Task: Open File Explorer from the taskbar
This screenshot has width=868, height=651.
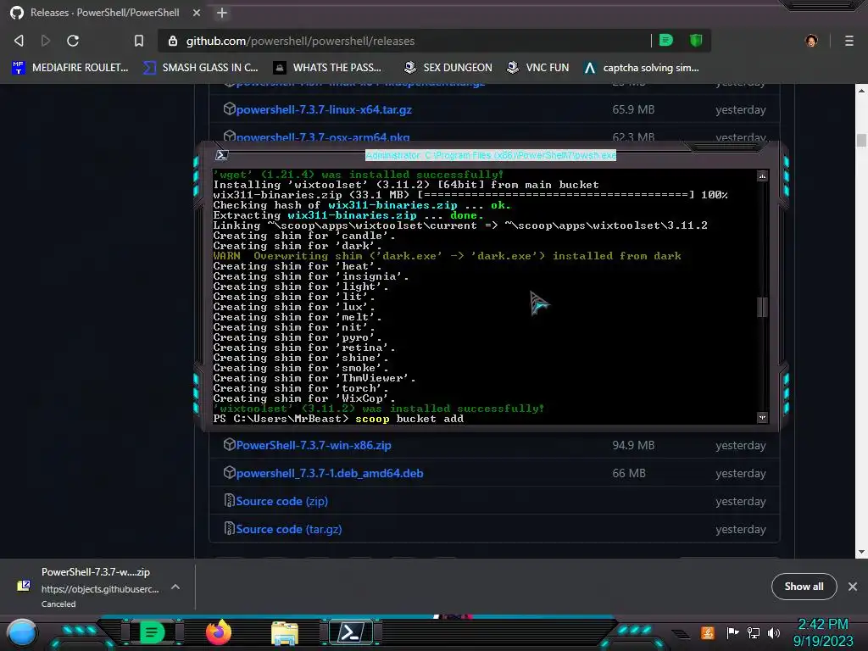Action: pyautogui.click(x=285, y=633)
